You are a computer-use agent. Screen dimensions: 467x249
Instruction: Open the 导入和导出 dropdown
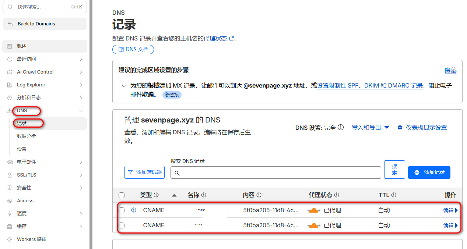pos(370,128)
